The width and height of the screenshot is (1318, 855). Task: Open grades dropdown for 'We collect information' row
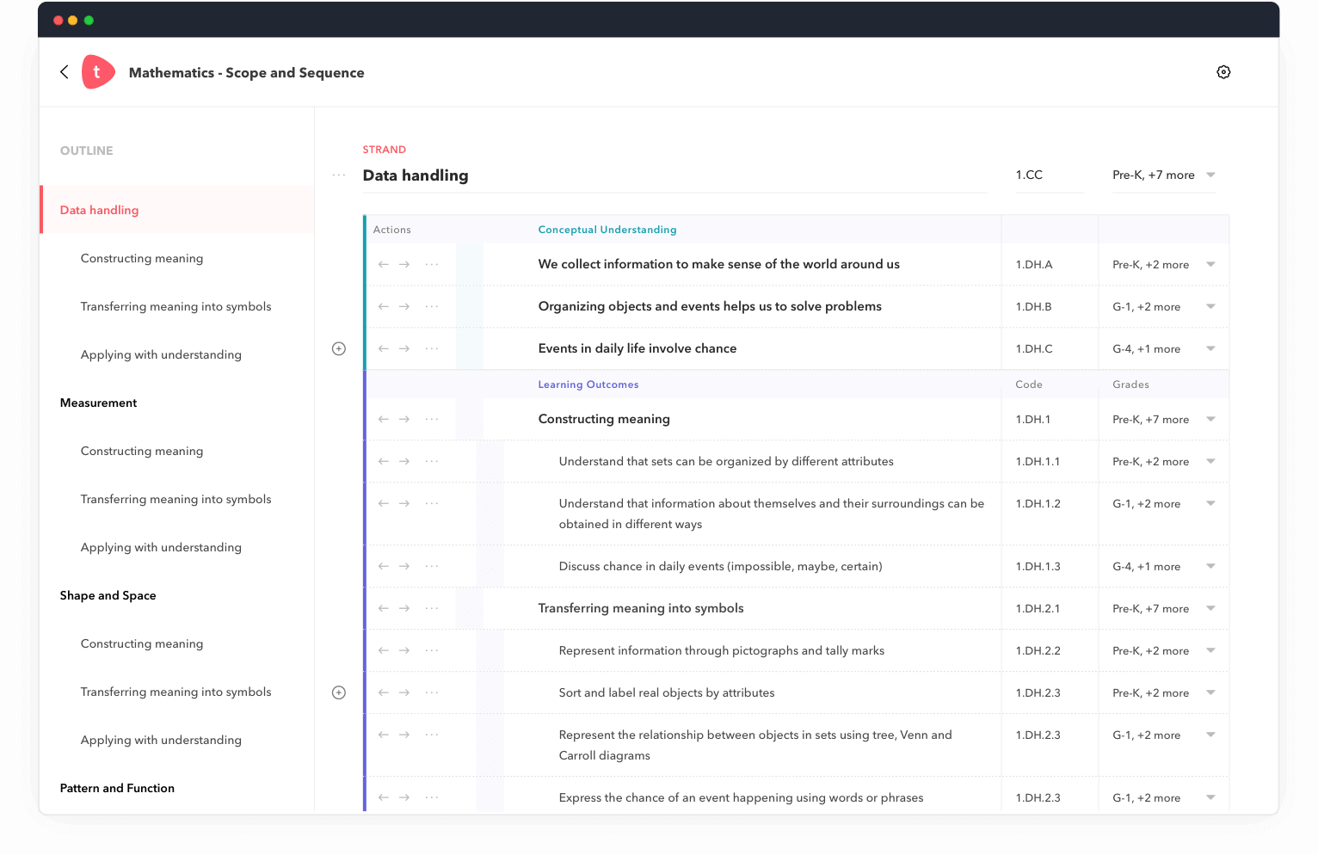coord(1210,264)
